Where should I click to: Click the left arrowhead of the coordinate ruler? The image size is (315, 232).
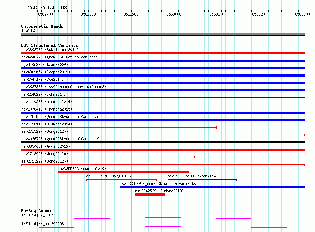22,11
